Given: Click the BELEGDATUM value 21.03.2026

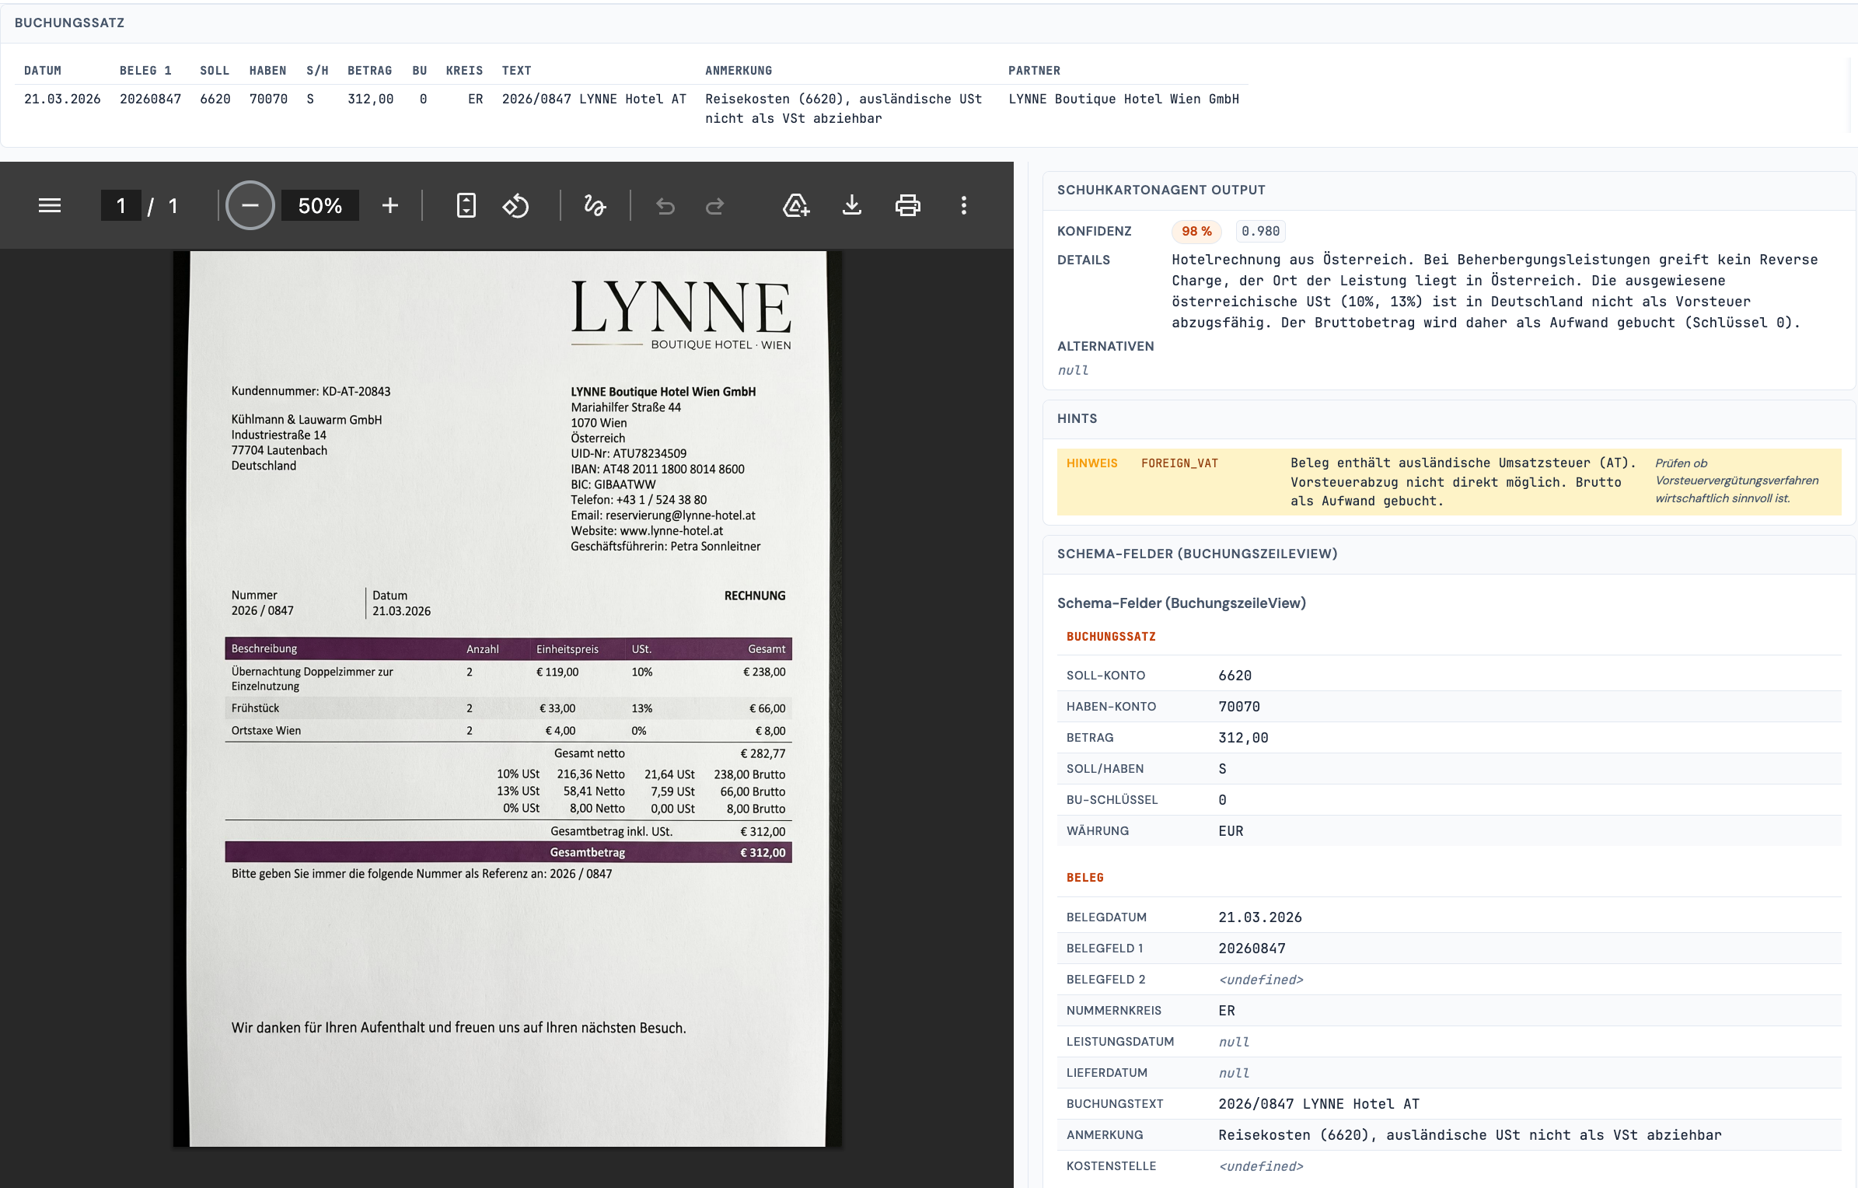Looking at the screenshot, I should coord(1260,917).
